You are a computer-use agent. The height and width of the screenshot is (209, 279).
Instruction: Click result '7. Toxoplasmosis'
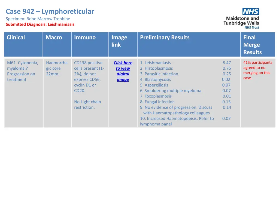[x=156, y=96]
